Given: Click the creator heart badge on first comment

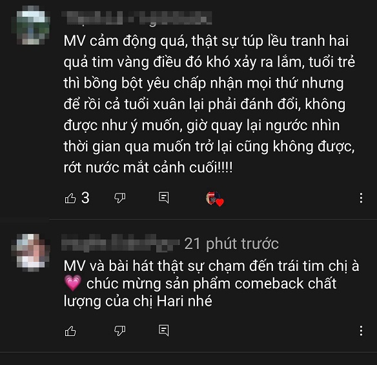Looking at the screenshot, I should (x=215, y=199).
